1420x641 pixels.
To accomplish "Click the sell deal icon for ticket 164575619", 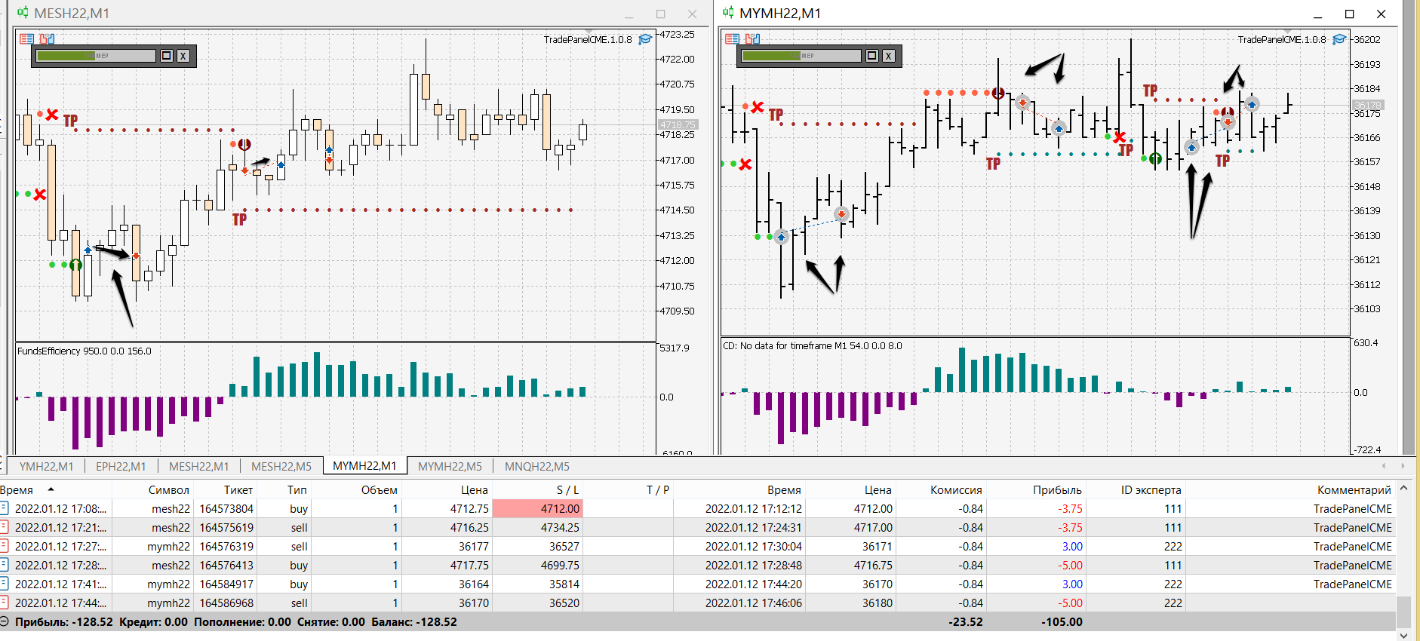I will (5, 527).
